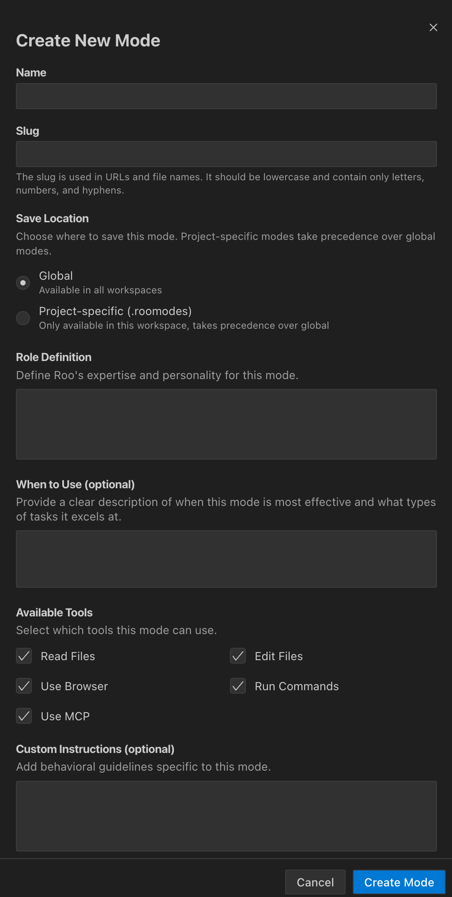This screenshot has height=897, width=452.
Task: Click the Use MCP label
Action: click(65, 716)
